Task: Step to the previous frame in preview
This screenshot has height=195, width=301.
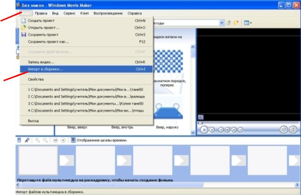Action: pyautogui.click(x=228, y=130)
